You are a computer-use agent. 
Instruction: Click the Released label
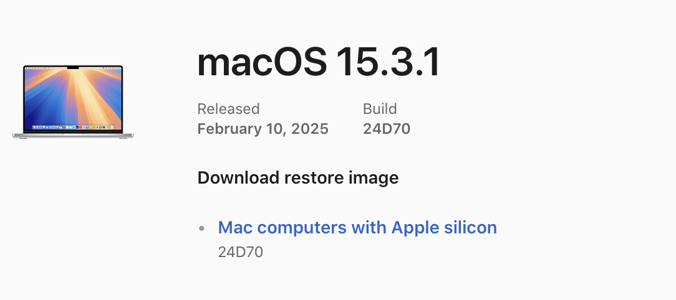tap(228, 109)
